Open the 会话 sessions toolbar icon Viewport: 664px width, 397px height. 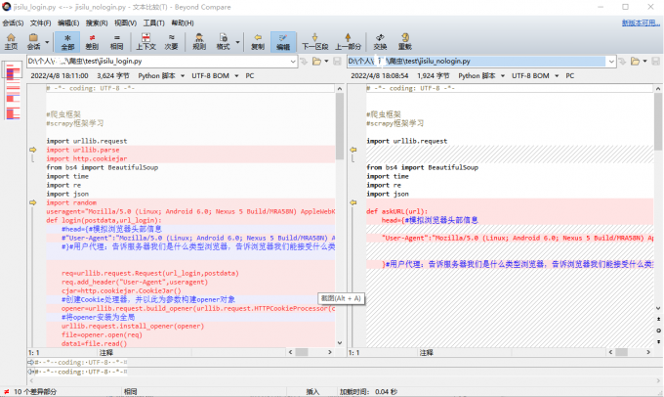[33, 42]
